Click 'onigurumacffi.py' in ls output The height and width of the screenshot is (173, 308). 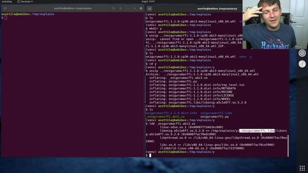point(215,117)
